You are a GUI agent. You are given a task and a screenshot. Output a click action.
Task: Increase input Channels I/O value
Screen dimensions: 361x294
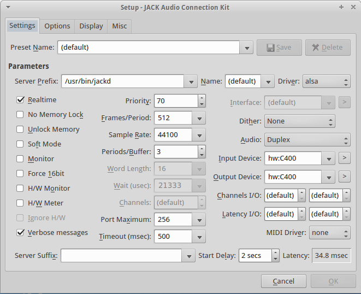[x=301, y=192]
